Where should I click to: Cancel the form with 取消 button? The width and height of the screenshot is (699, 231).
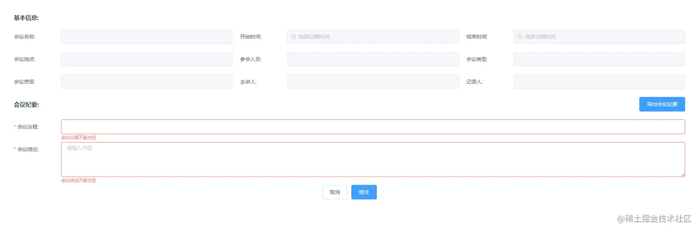[335, 192]
